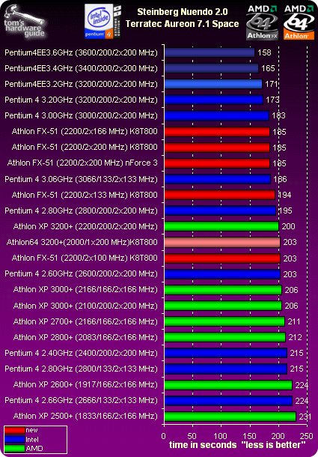
Task: Click the green AMD legend swatch
Action: coord(14,449)
